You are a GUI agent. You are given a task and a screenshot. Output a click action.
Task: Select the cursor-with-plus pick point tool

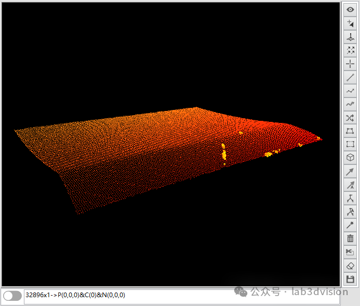point(350,23)
